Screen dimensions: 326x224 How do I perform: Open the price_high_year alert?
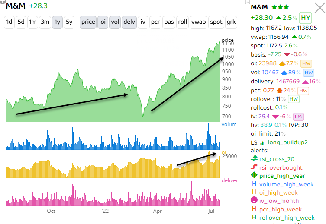click(282, 176)
